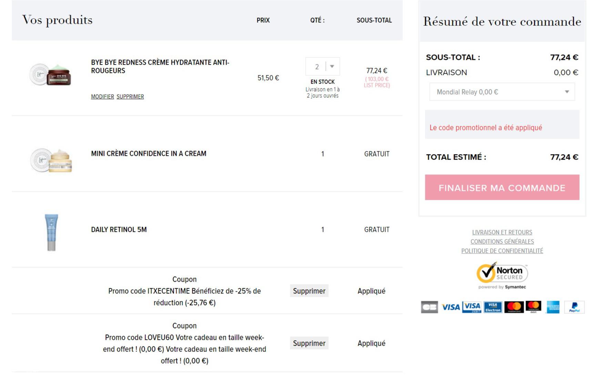
Task: Open the Conditions générales link
Action: (x=502, y=242)
